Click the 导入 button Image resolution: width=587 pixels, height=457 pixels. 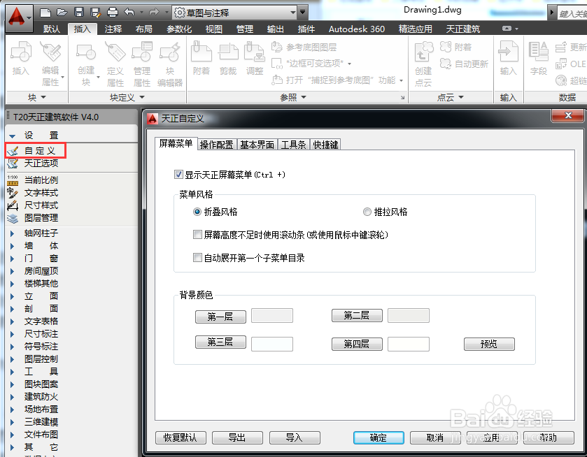[295, 437]
